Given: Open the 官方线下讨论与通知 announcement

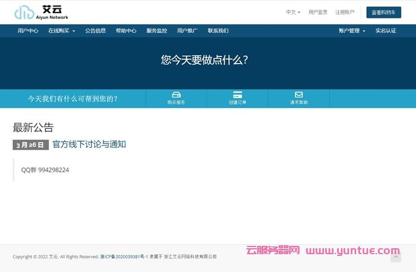Looking at the screenshot, I should 89,144.
